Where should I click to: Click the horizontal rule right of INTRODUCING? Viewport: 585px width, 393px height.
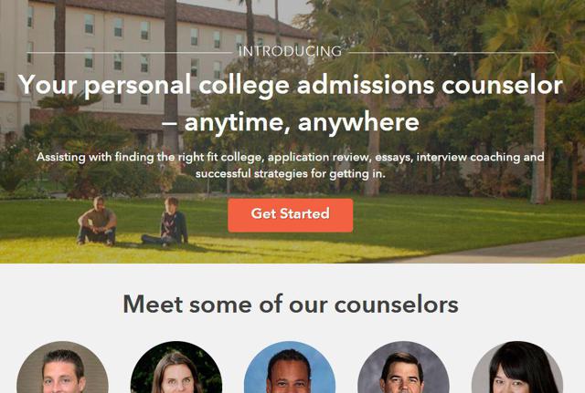452,53
